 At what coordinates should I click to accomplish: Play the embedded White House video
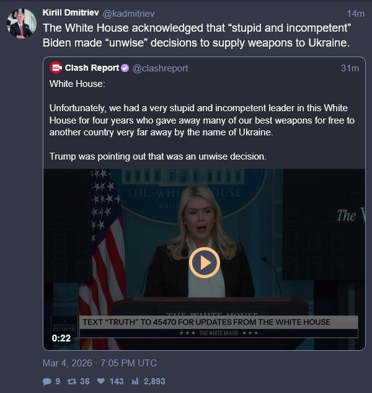pyautogui.click(x=205, y=263)
